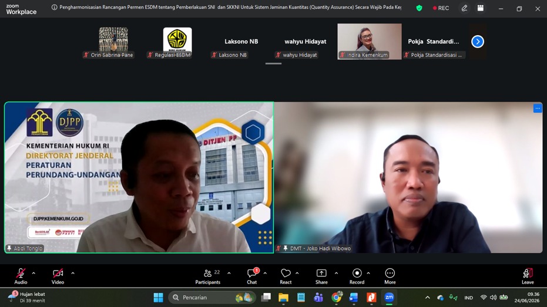Click the green encryption shield icon
Viewport: 547px width, 307px height.
coord(419,8)
